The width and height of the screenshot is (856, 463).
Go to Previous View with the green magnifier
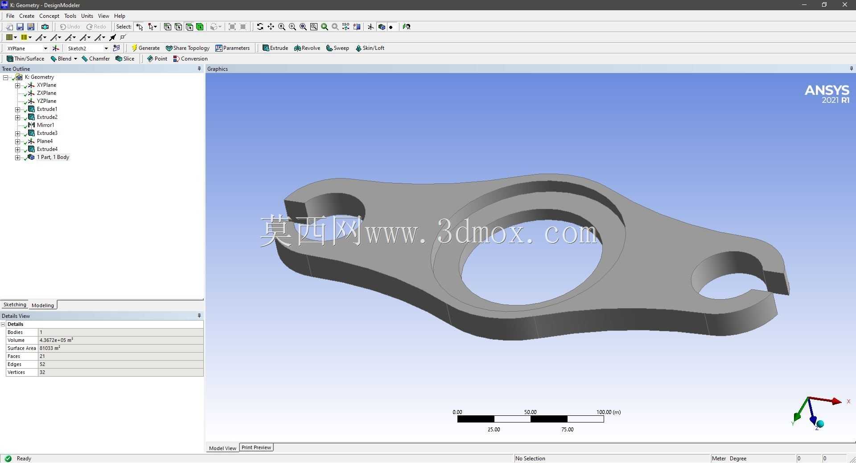[325, 27]
